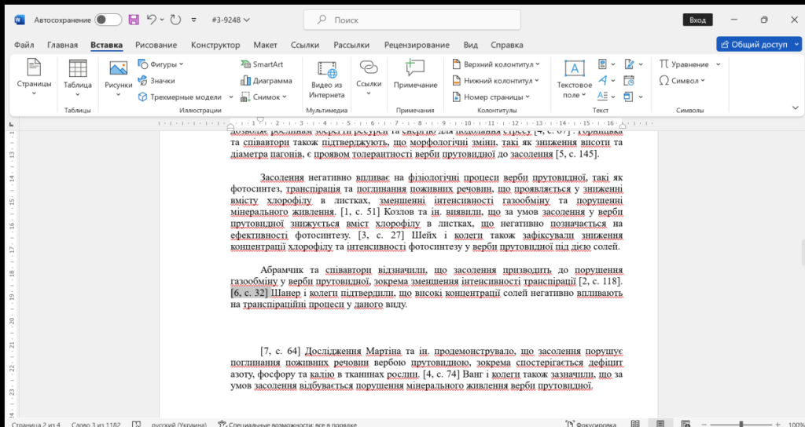The image size is (805, 427).
Task: Toggle the Автосохранение switch
Action: 108,19
